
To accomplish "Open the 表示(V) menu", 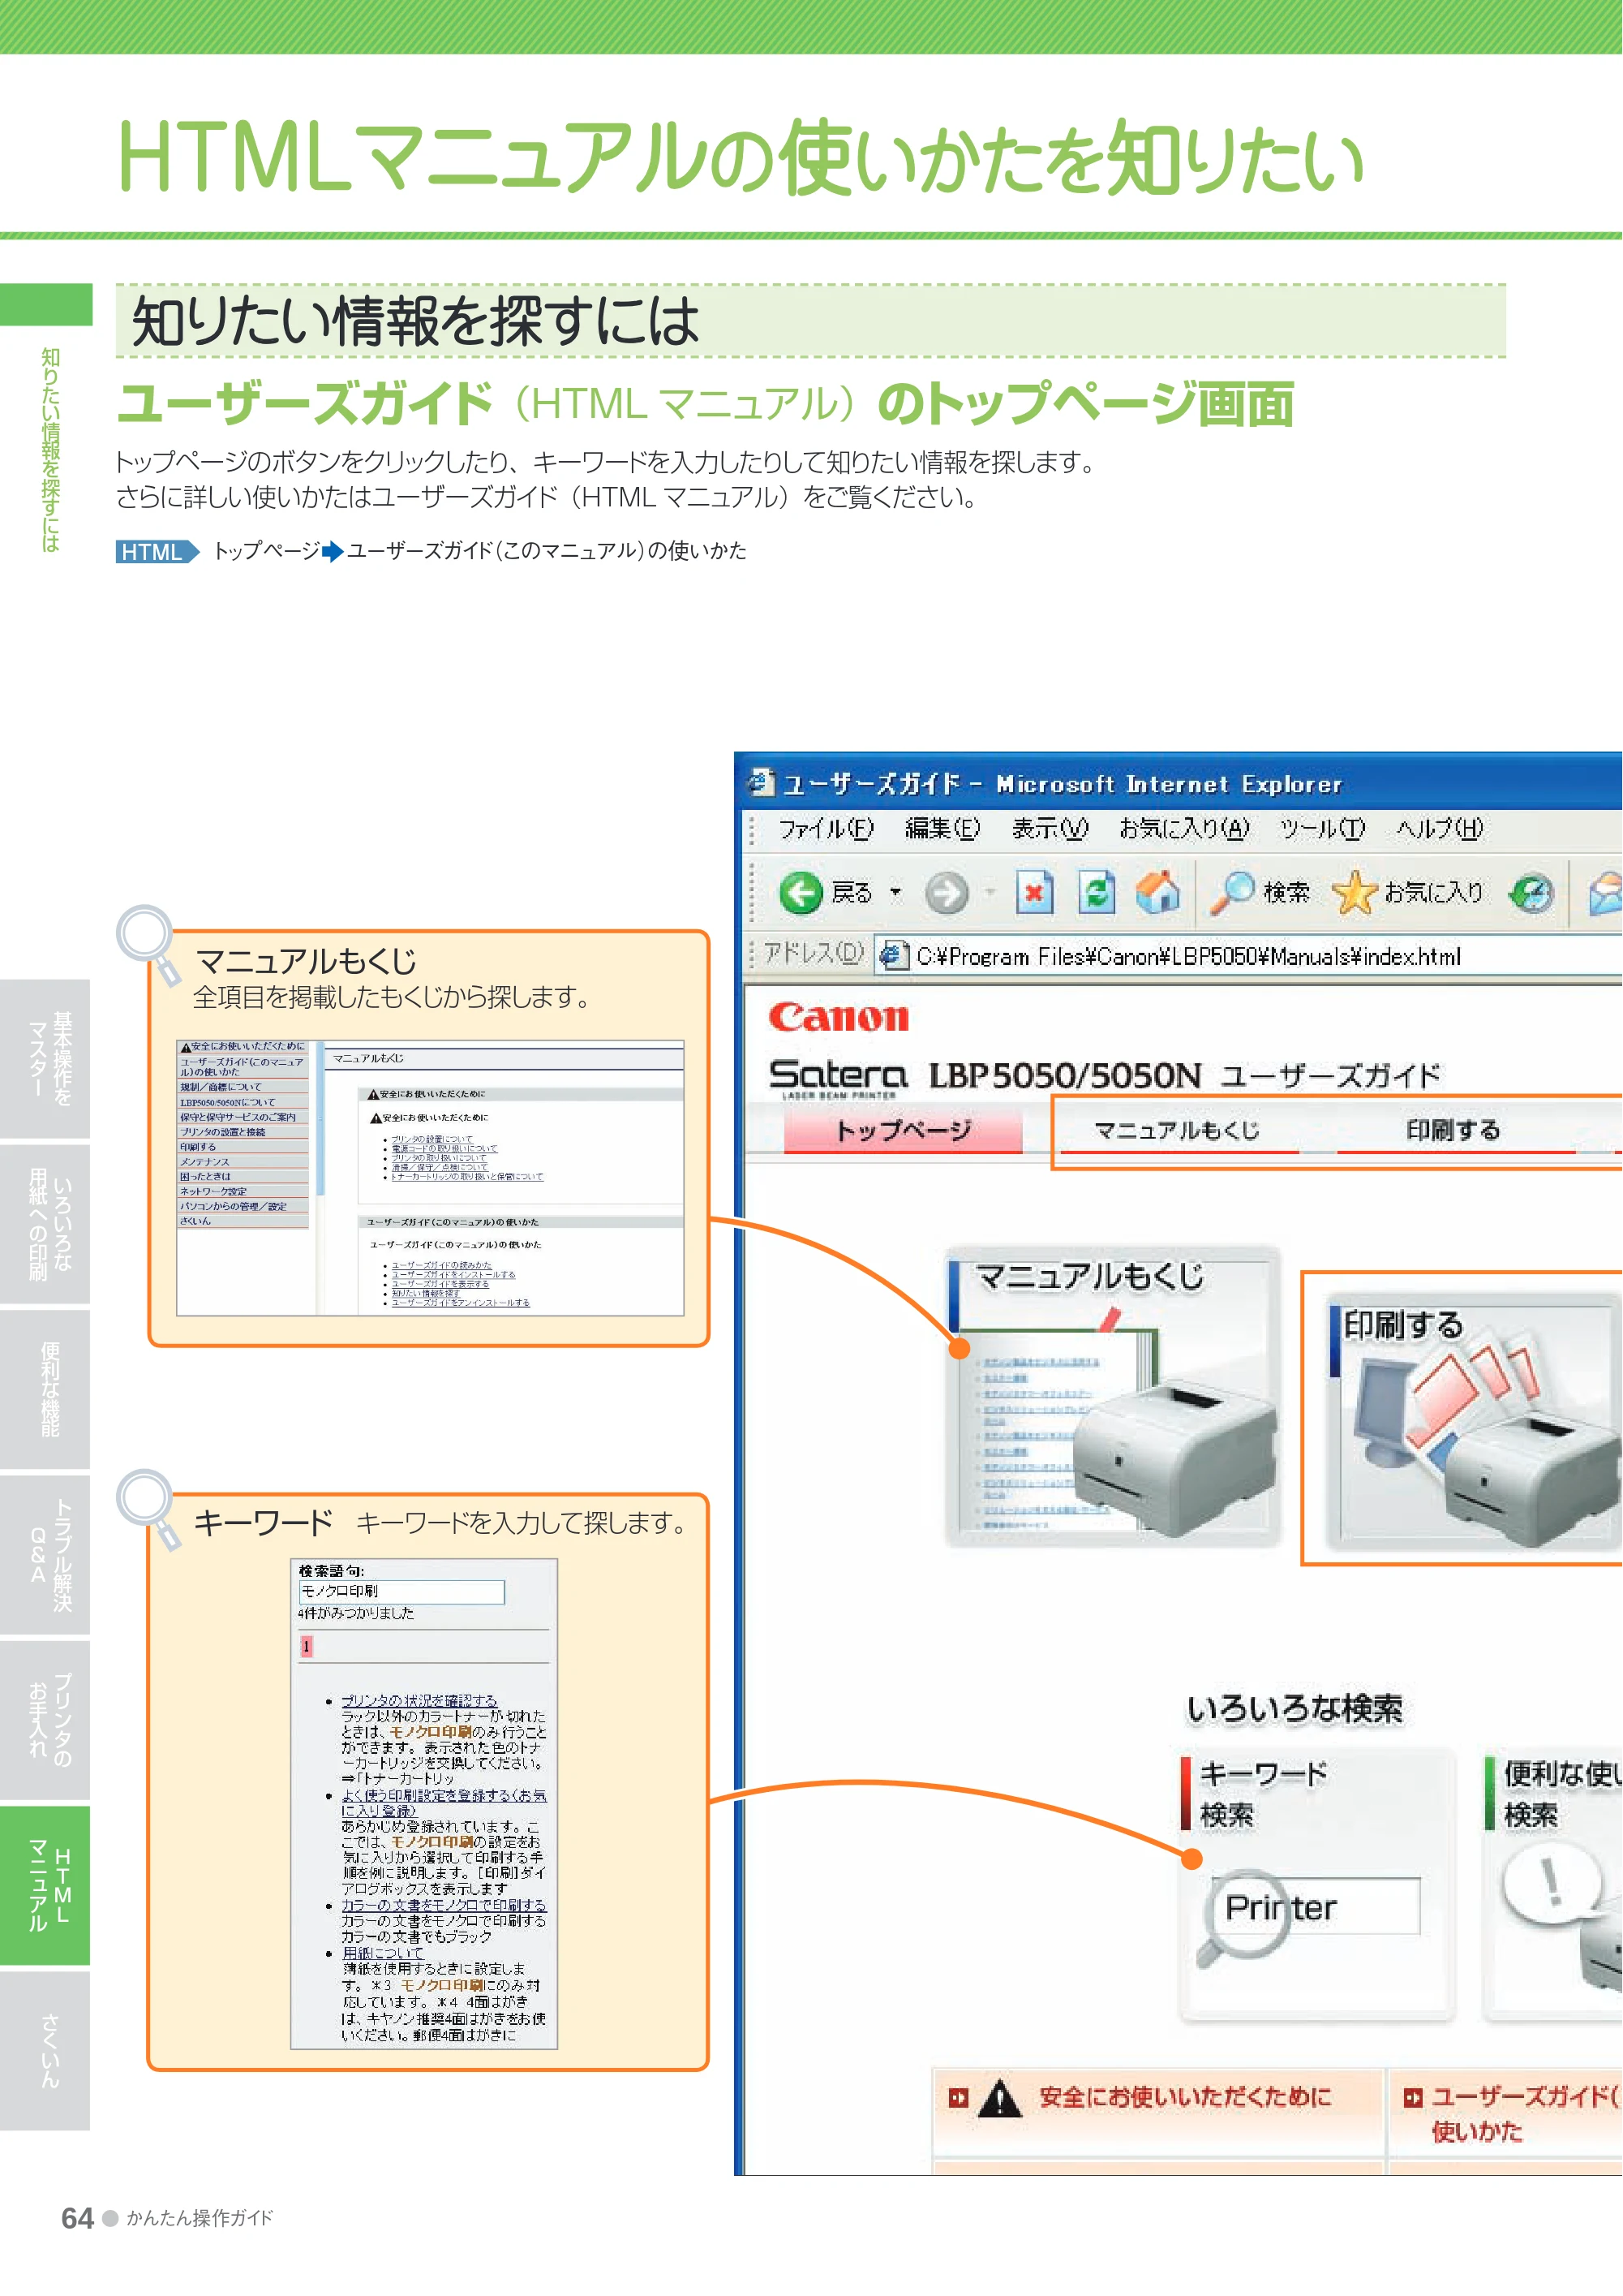I will point(1050,828).
